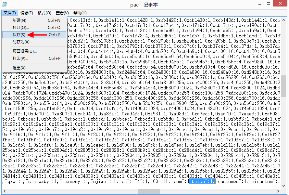The height and width of the screenshot is (195, 289).
Task: Open the 编辑(E) menu
Action: (x=27, y=13)
